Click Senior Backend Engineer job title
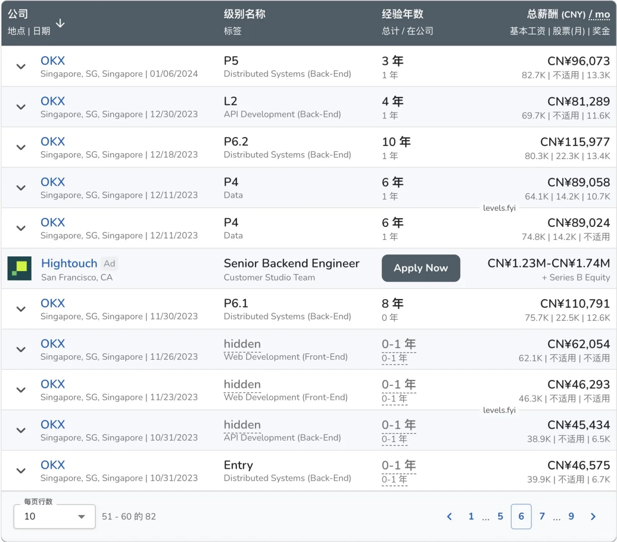The image size is (617, 542). click(292, 263)
